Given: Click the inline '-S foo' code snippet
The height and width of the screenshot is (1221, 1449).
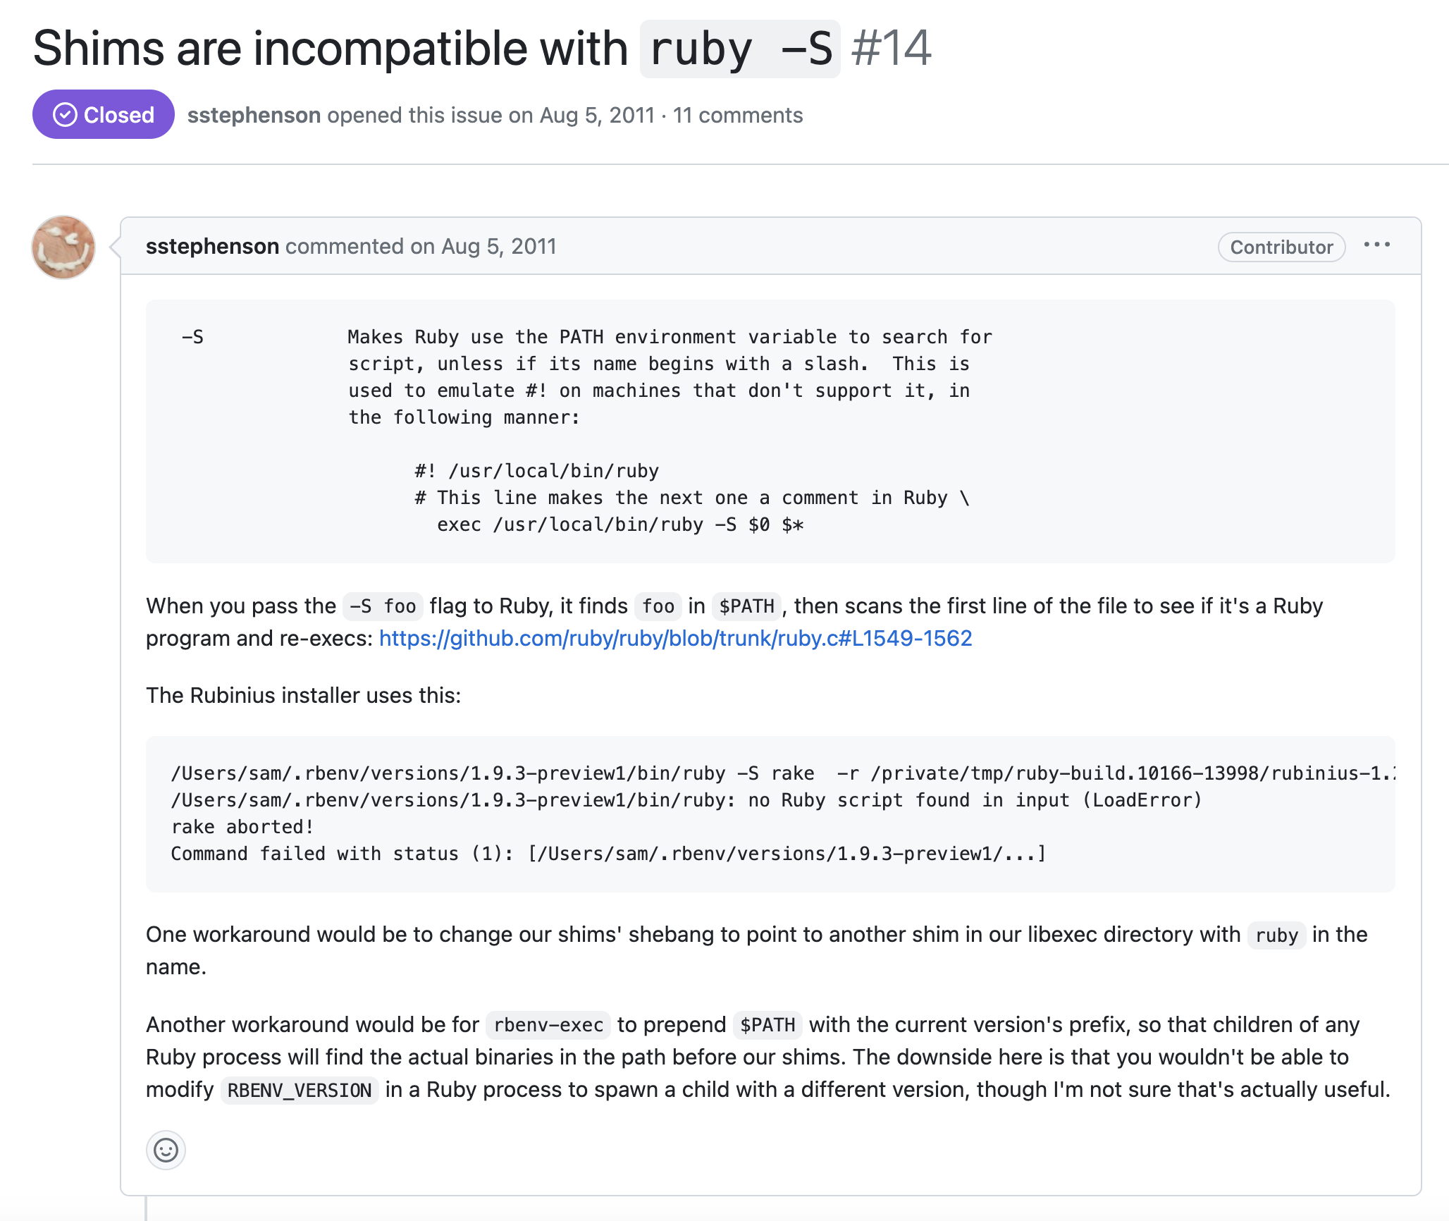Looking at the screenshot, I should coord(383,606).
